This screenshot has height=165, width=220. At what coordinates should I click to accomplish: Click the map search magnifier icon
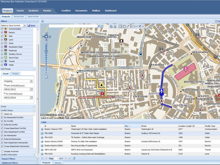coord(99,26)
